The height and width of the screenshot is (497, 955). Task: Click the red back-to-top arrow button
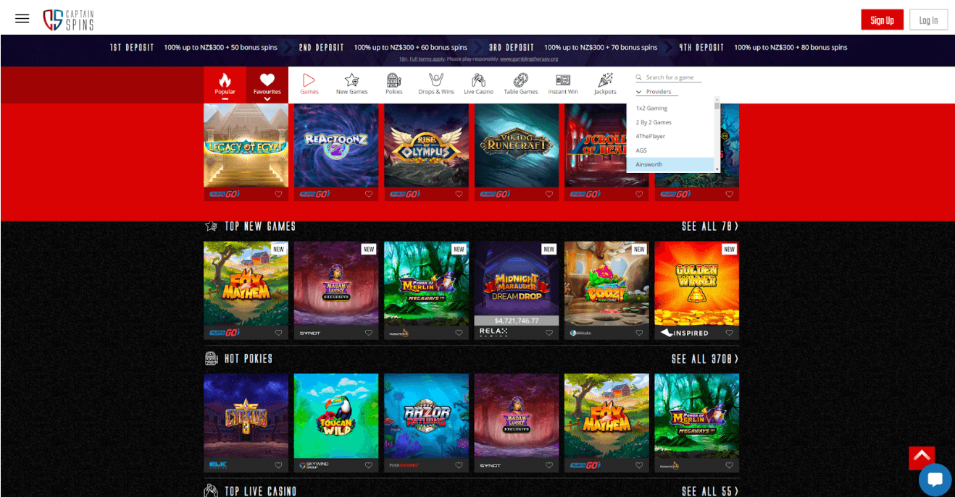[922, 457]
